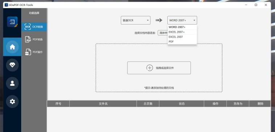This screenshot has height=132, width=275.
Task: Click the 文件名 column header
Action: pos(103,104)
